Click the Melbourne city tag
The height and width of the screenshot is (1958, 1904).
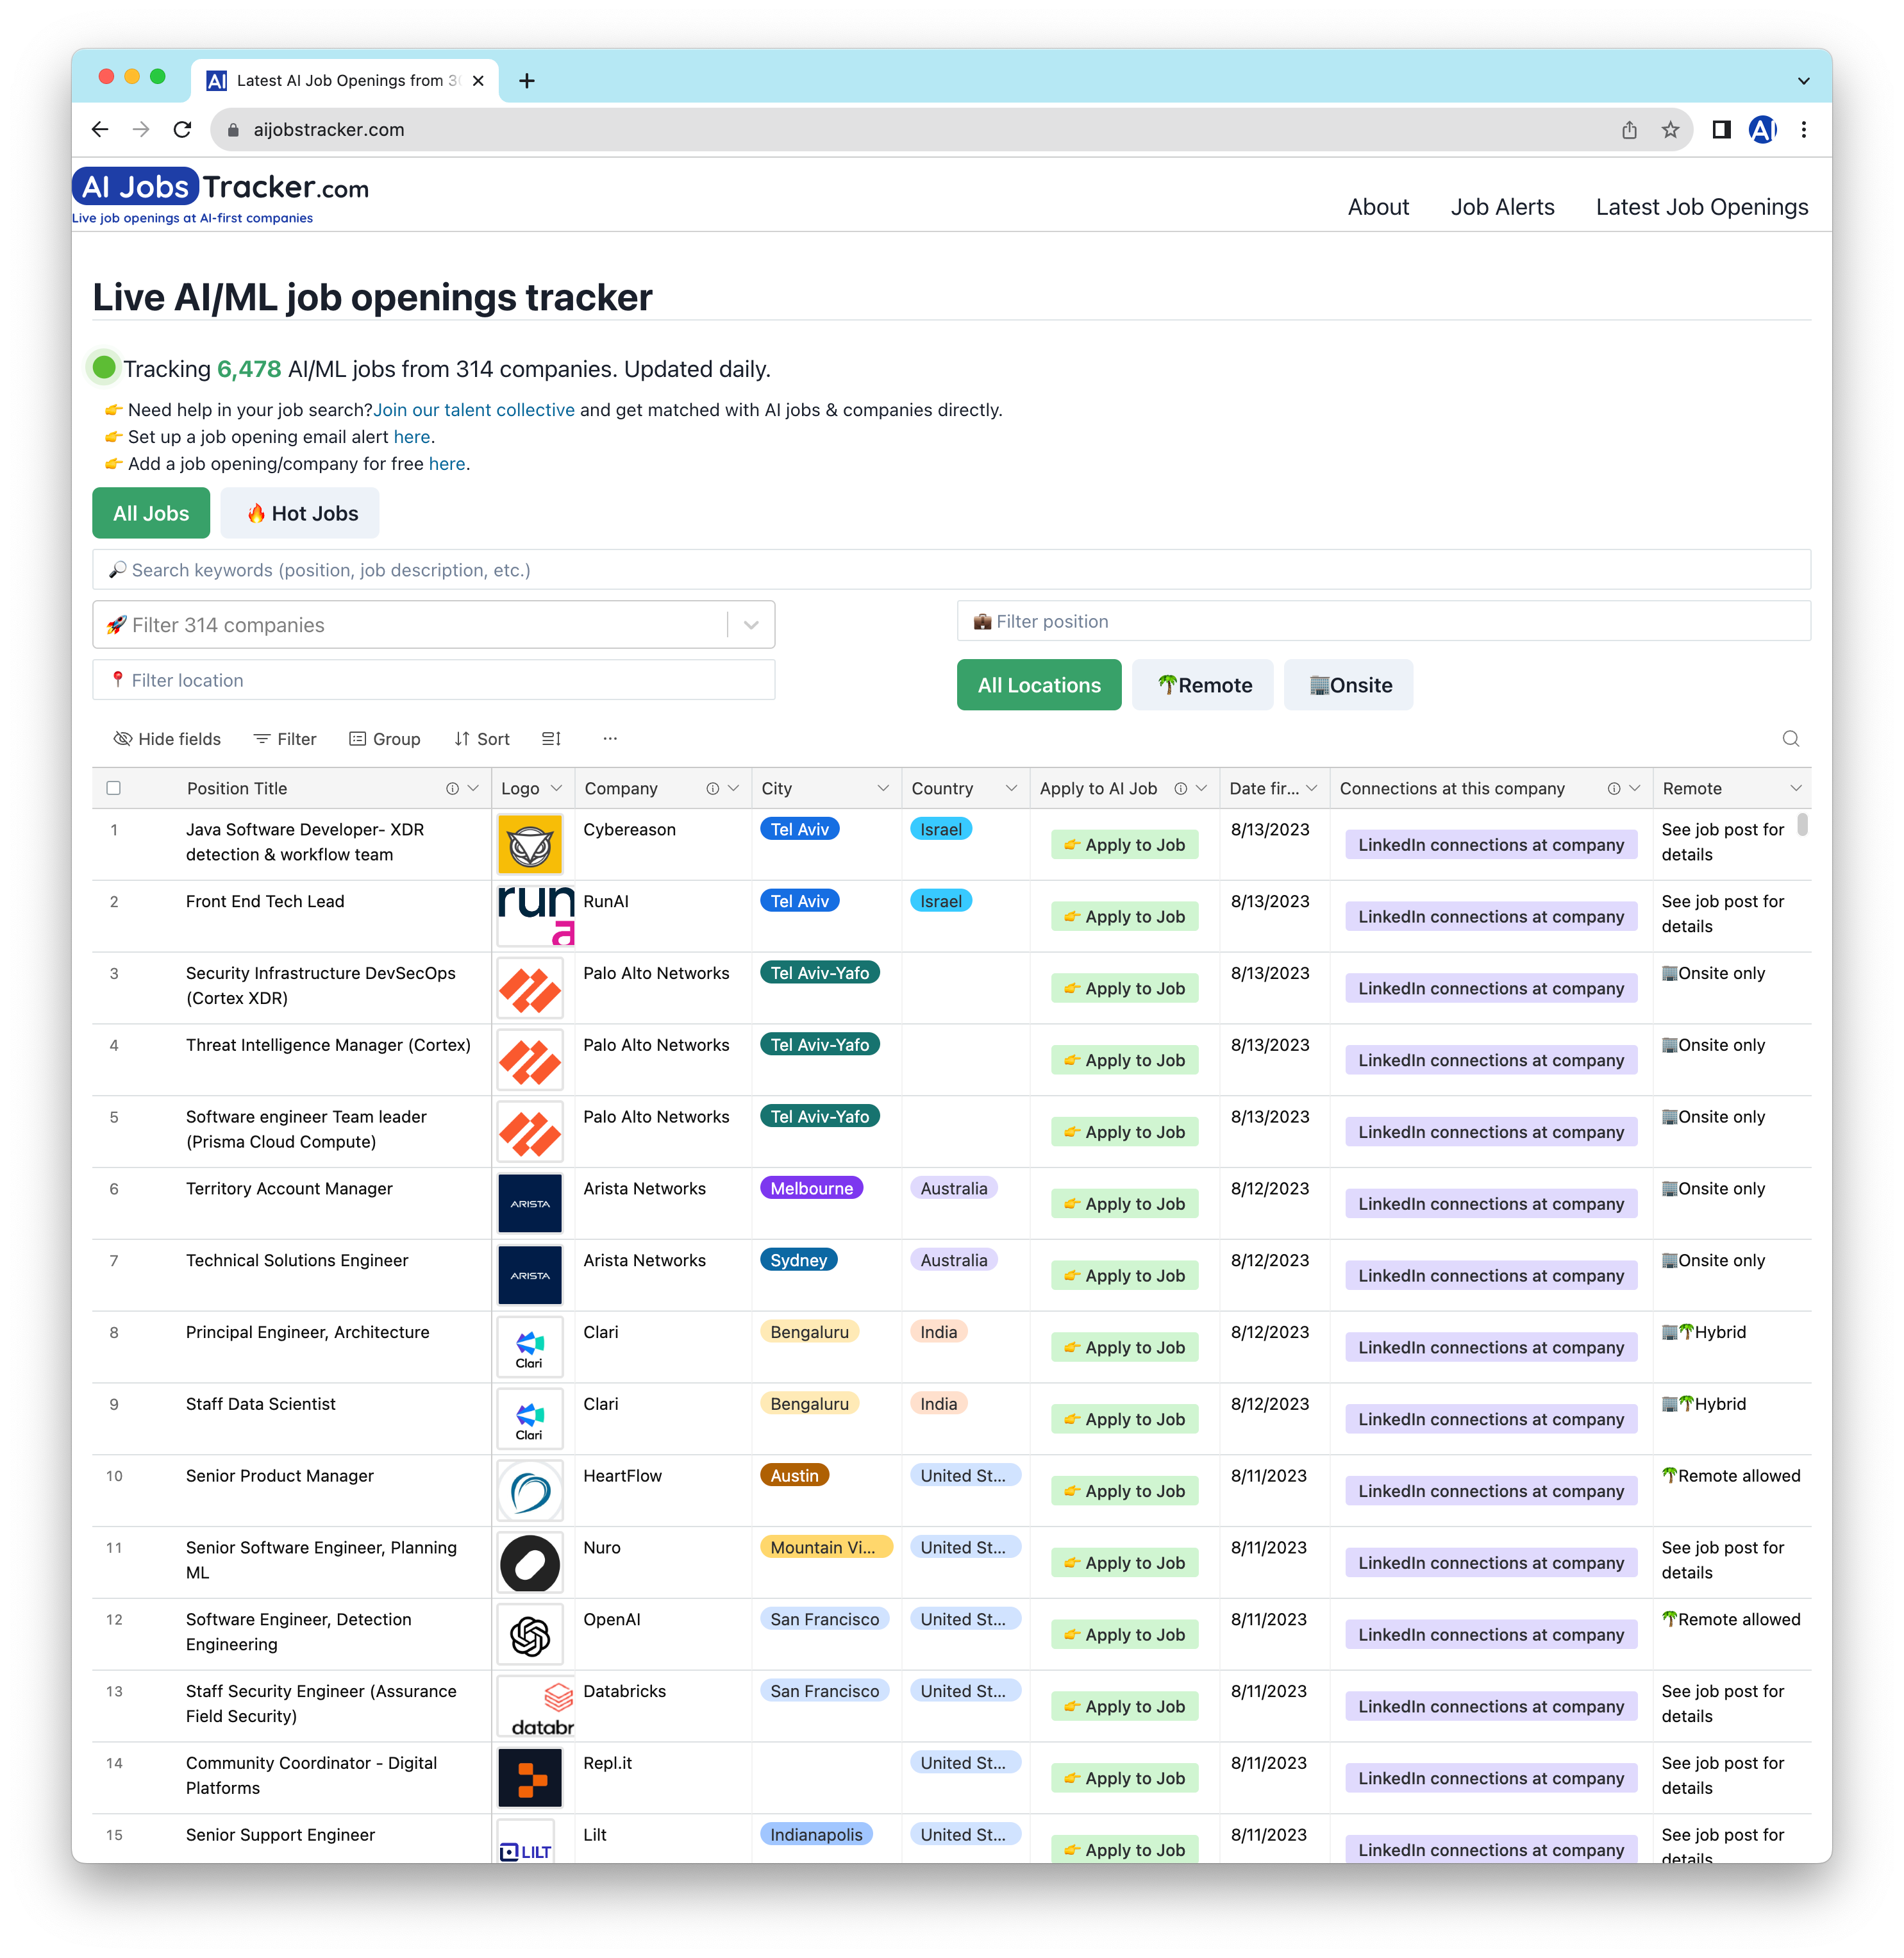point(811,1188)
